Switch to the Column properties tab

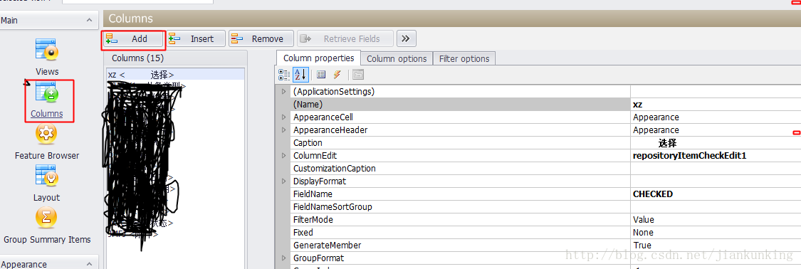[x=319, y=58]
